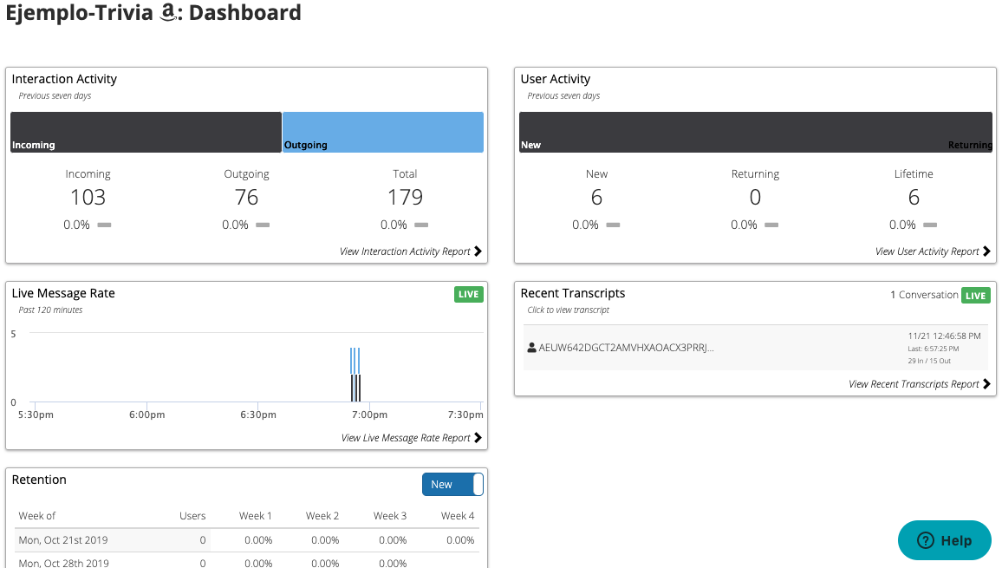The width and height of the screenshot is (1002, 568).
Task: Click the LIVE badge on Live Message Rate panel
Action: click(468, 294)
